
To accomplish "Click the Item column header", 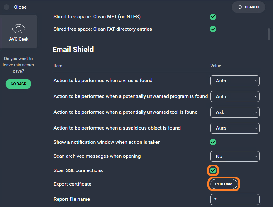I will (x=58, y=66).
